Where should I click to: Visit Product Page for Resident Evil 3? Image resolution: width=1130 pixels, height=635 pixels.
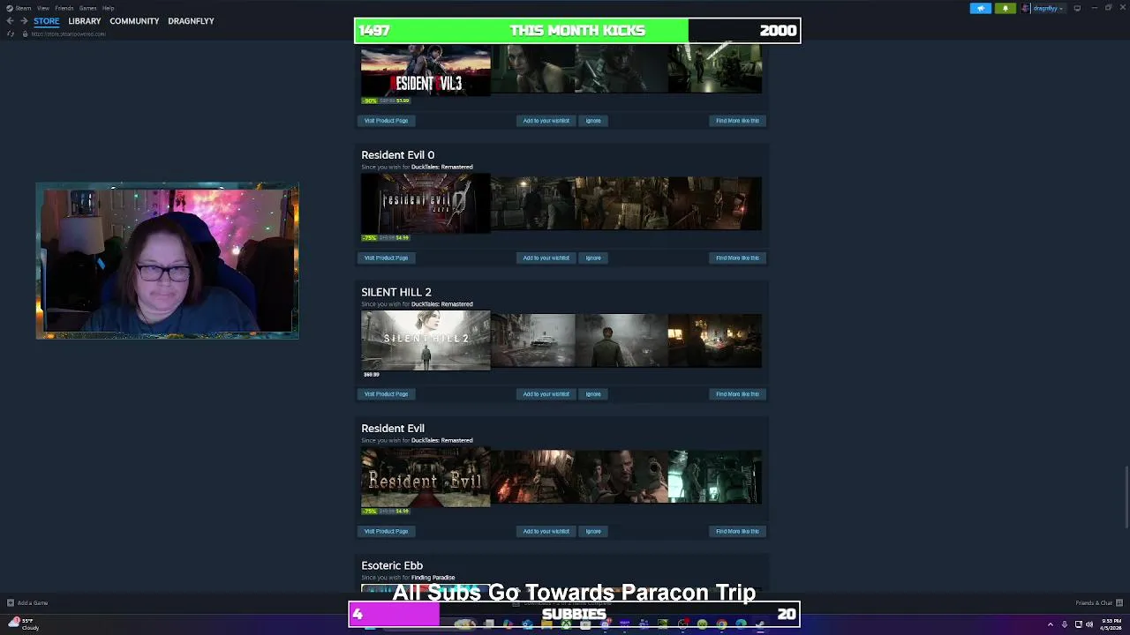coord(386,121)
